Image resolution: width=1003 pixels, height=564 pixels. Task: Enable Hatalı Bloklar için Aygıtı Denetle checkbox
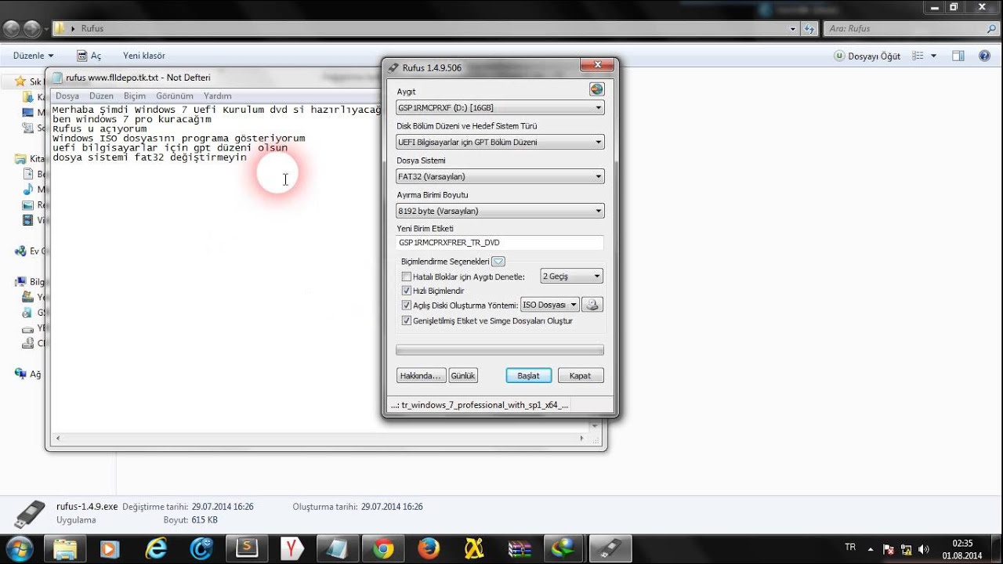point(406,277)
